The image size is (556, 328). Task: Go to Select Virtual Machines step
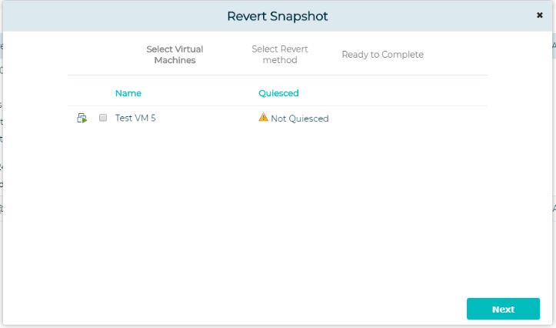(x=175, y=55)
